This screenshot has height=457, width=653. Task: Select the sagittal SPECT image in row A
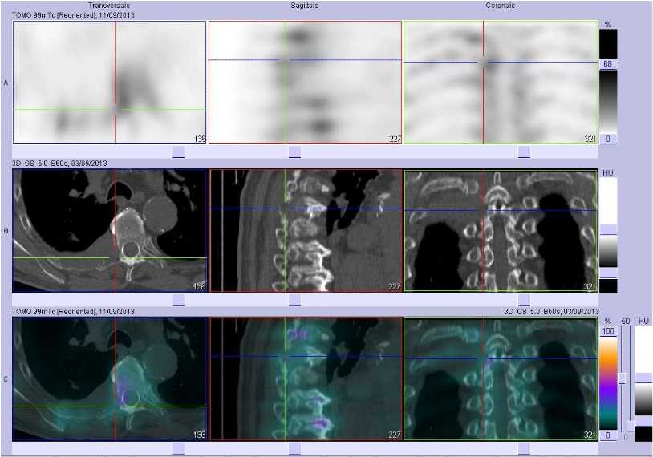pos(305,83)
